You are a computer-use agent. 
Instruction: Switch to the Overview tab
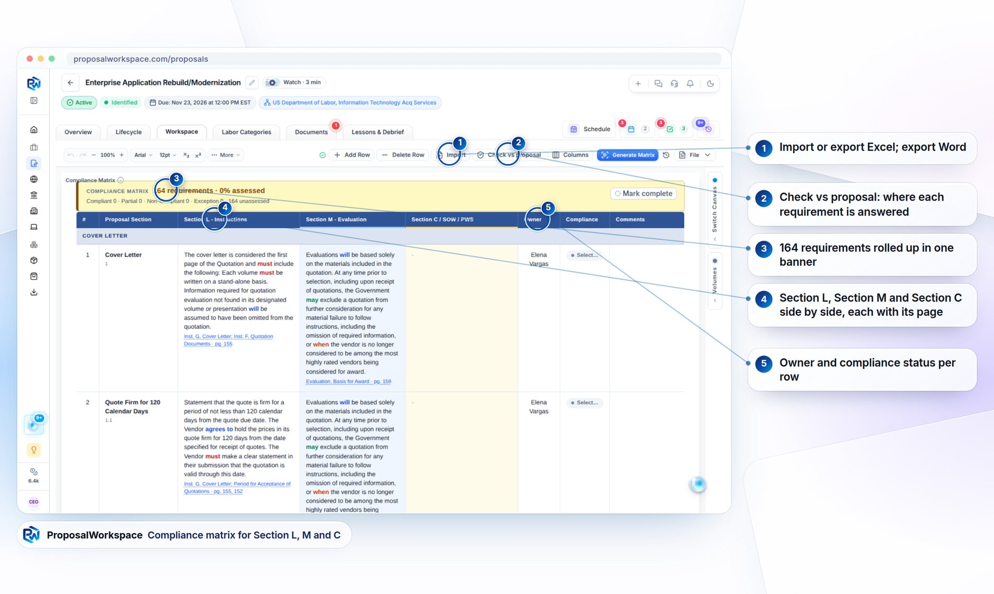[78, 132]
